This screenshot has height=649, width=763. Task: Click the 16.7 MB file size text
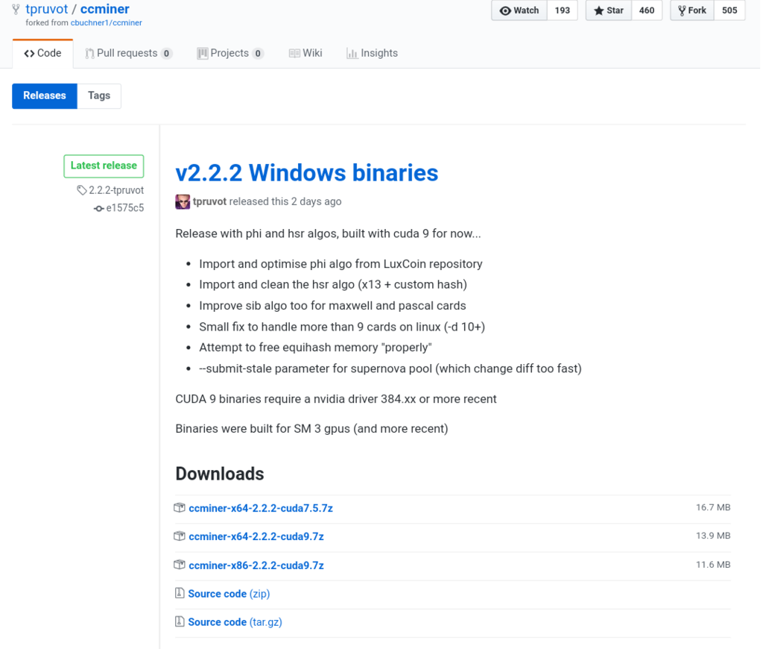pos(713,507)
